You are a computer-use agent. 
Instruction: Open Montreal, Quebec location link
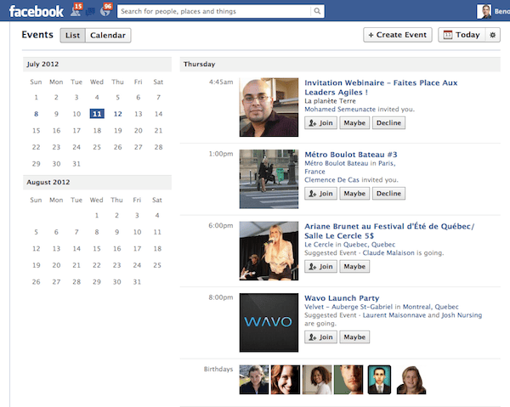tap(431, 307)
